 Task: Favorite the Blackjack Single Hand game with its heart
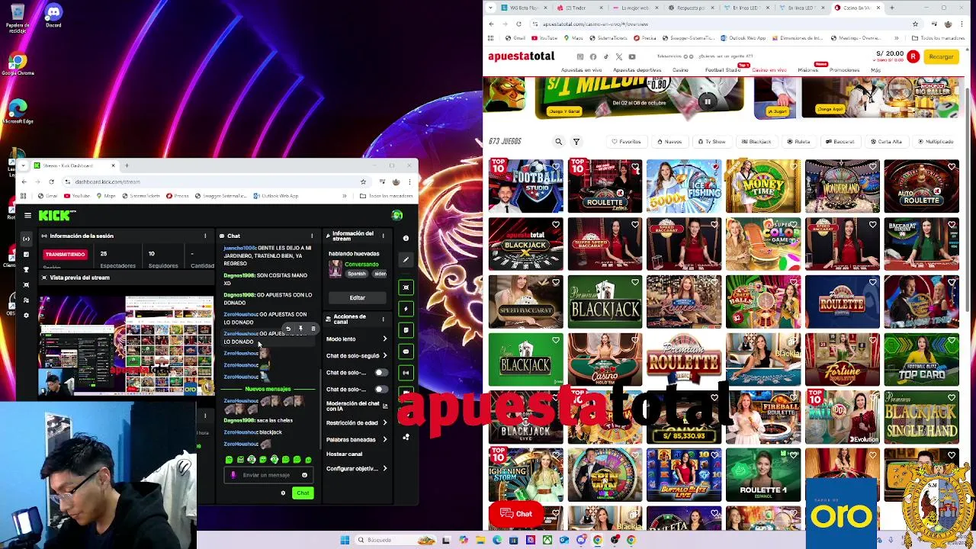click(952, 397)
